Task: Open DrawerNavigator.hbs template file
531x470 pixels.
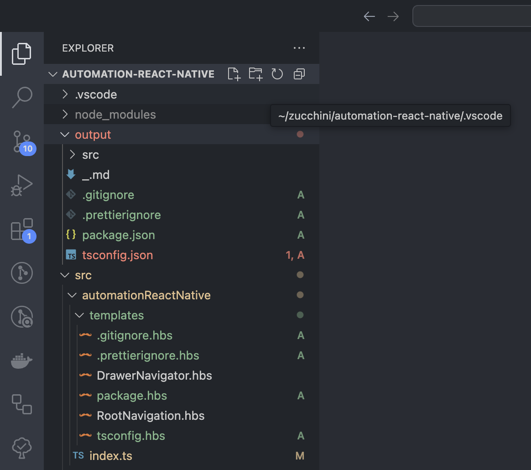Action: (x=154, y=376)
